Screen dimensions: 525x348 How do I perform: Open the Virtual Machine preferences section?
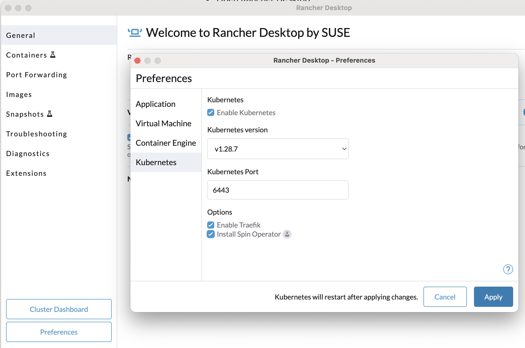pos(163,123)
